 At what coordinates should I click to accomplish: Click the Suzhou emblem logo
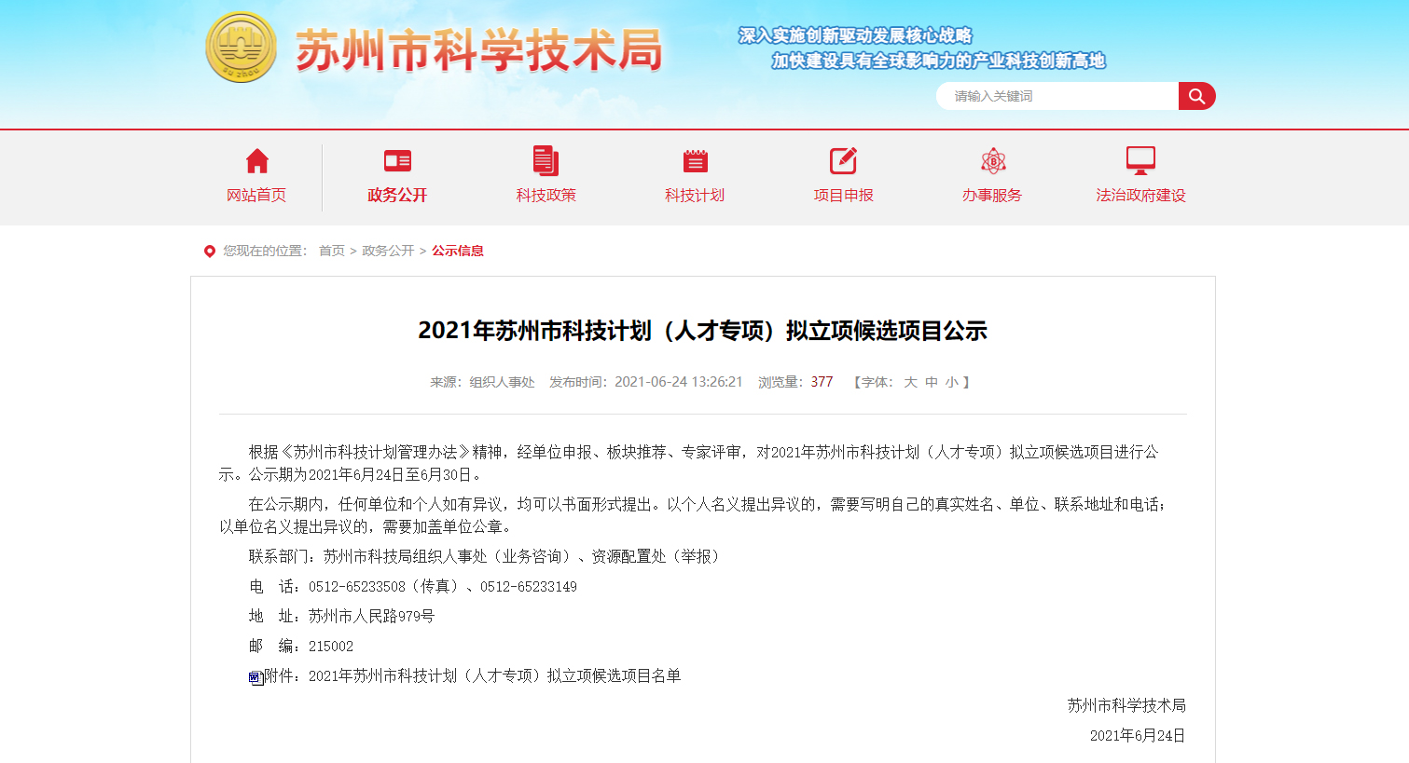[241, 47]
